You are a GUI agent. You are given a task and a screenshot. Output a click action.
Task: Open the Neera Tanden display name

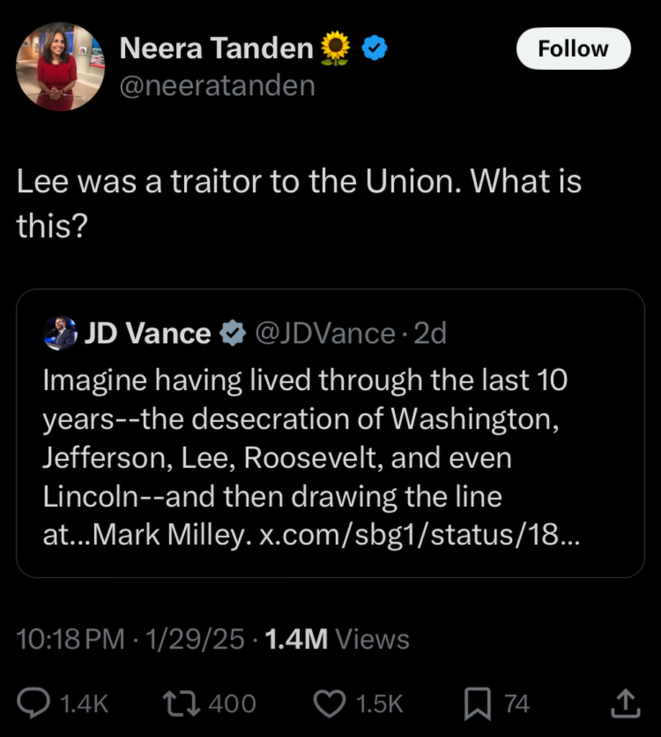(216, 48)
